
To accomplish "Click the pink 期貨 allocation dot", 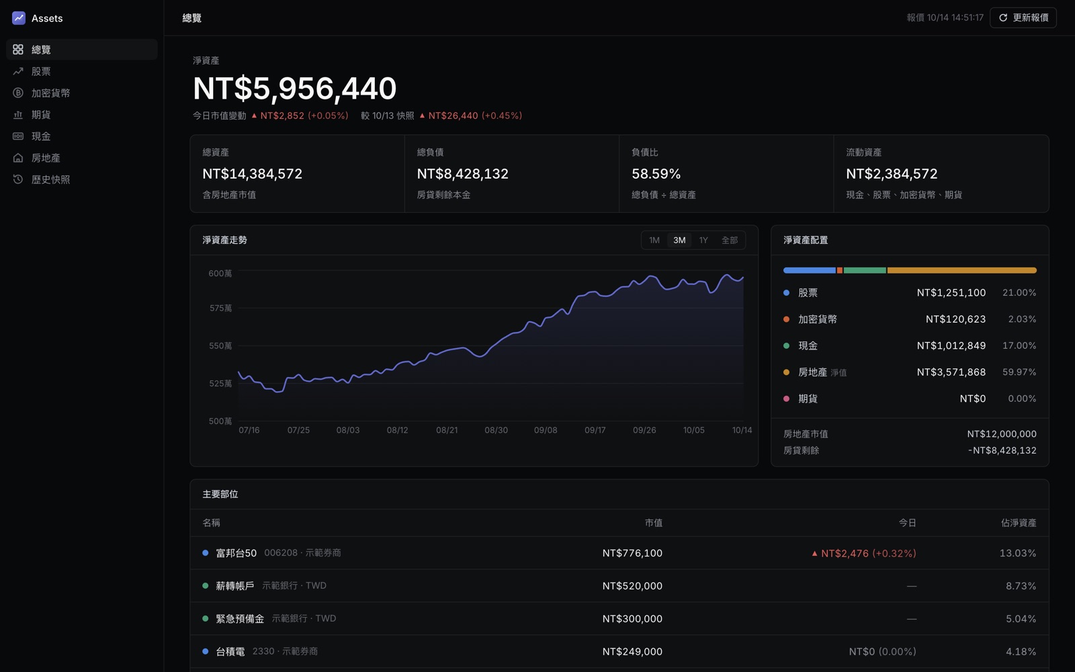I will pos(786,399).
